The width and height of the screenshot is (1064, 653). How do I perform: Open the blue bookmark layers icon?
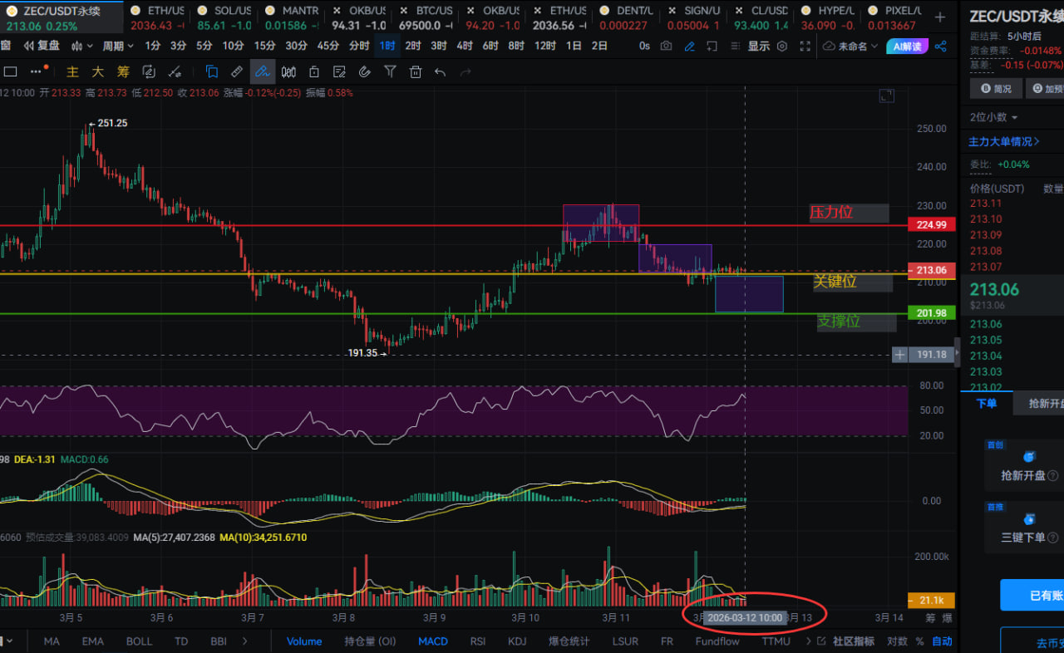(211, 72)
